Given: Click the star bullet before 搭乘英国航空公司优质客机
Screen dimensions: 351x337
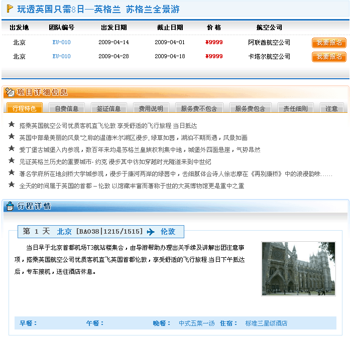Looking at the screenshot, I should tap(12, 124).
